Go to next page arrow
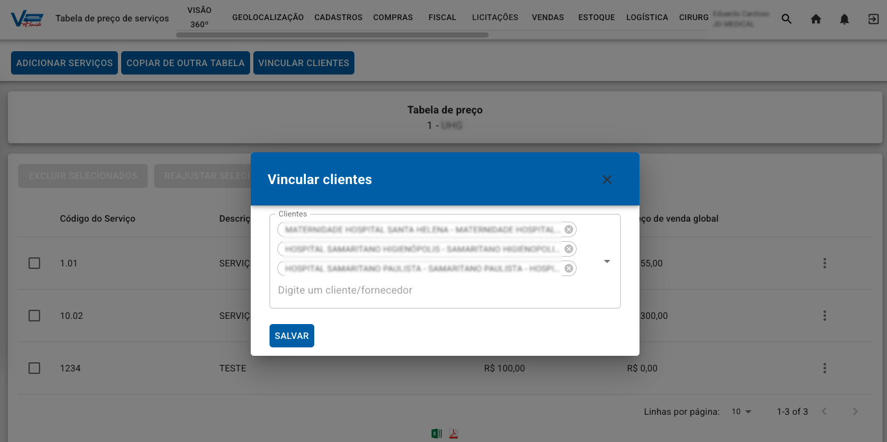Image resolution: width=887 pixels, height=442 pixels. point(855,412)
